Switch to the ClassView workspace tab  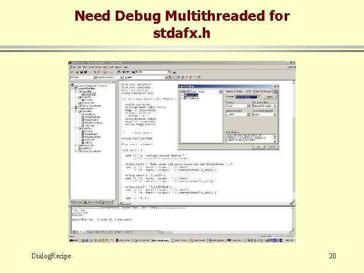(x=76, y=202)
